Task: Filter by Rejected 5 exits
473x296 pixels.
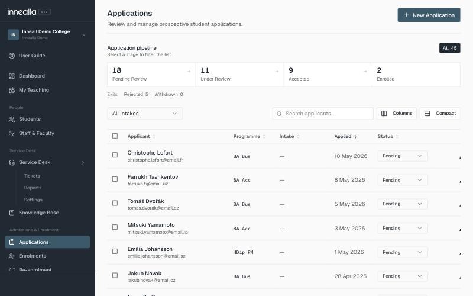Action: pos(136,94)
